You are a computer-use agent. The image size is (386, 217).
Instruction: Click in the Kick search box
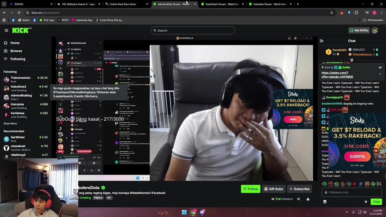(193, 30)
